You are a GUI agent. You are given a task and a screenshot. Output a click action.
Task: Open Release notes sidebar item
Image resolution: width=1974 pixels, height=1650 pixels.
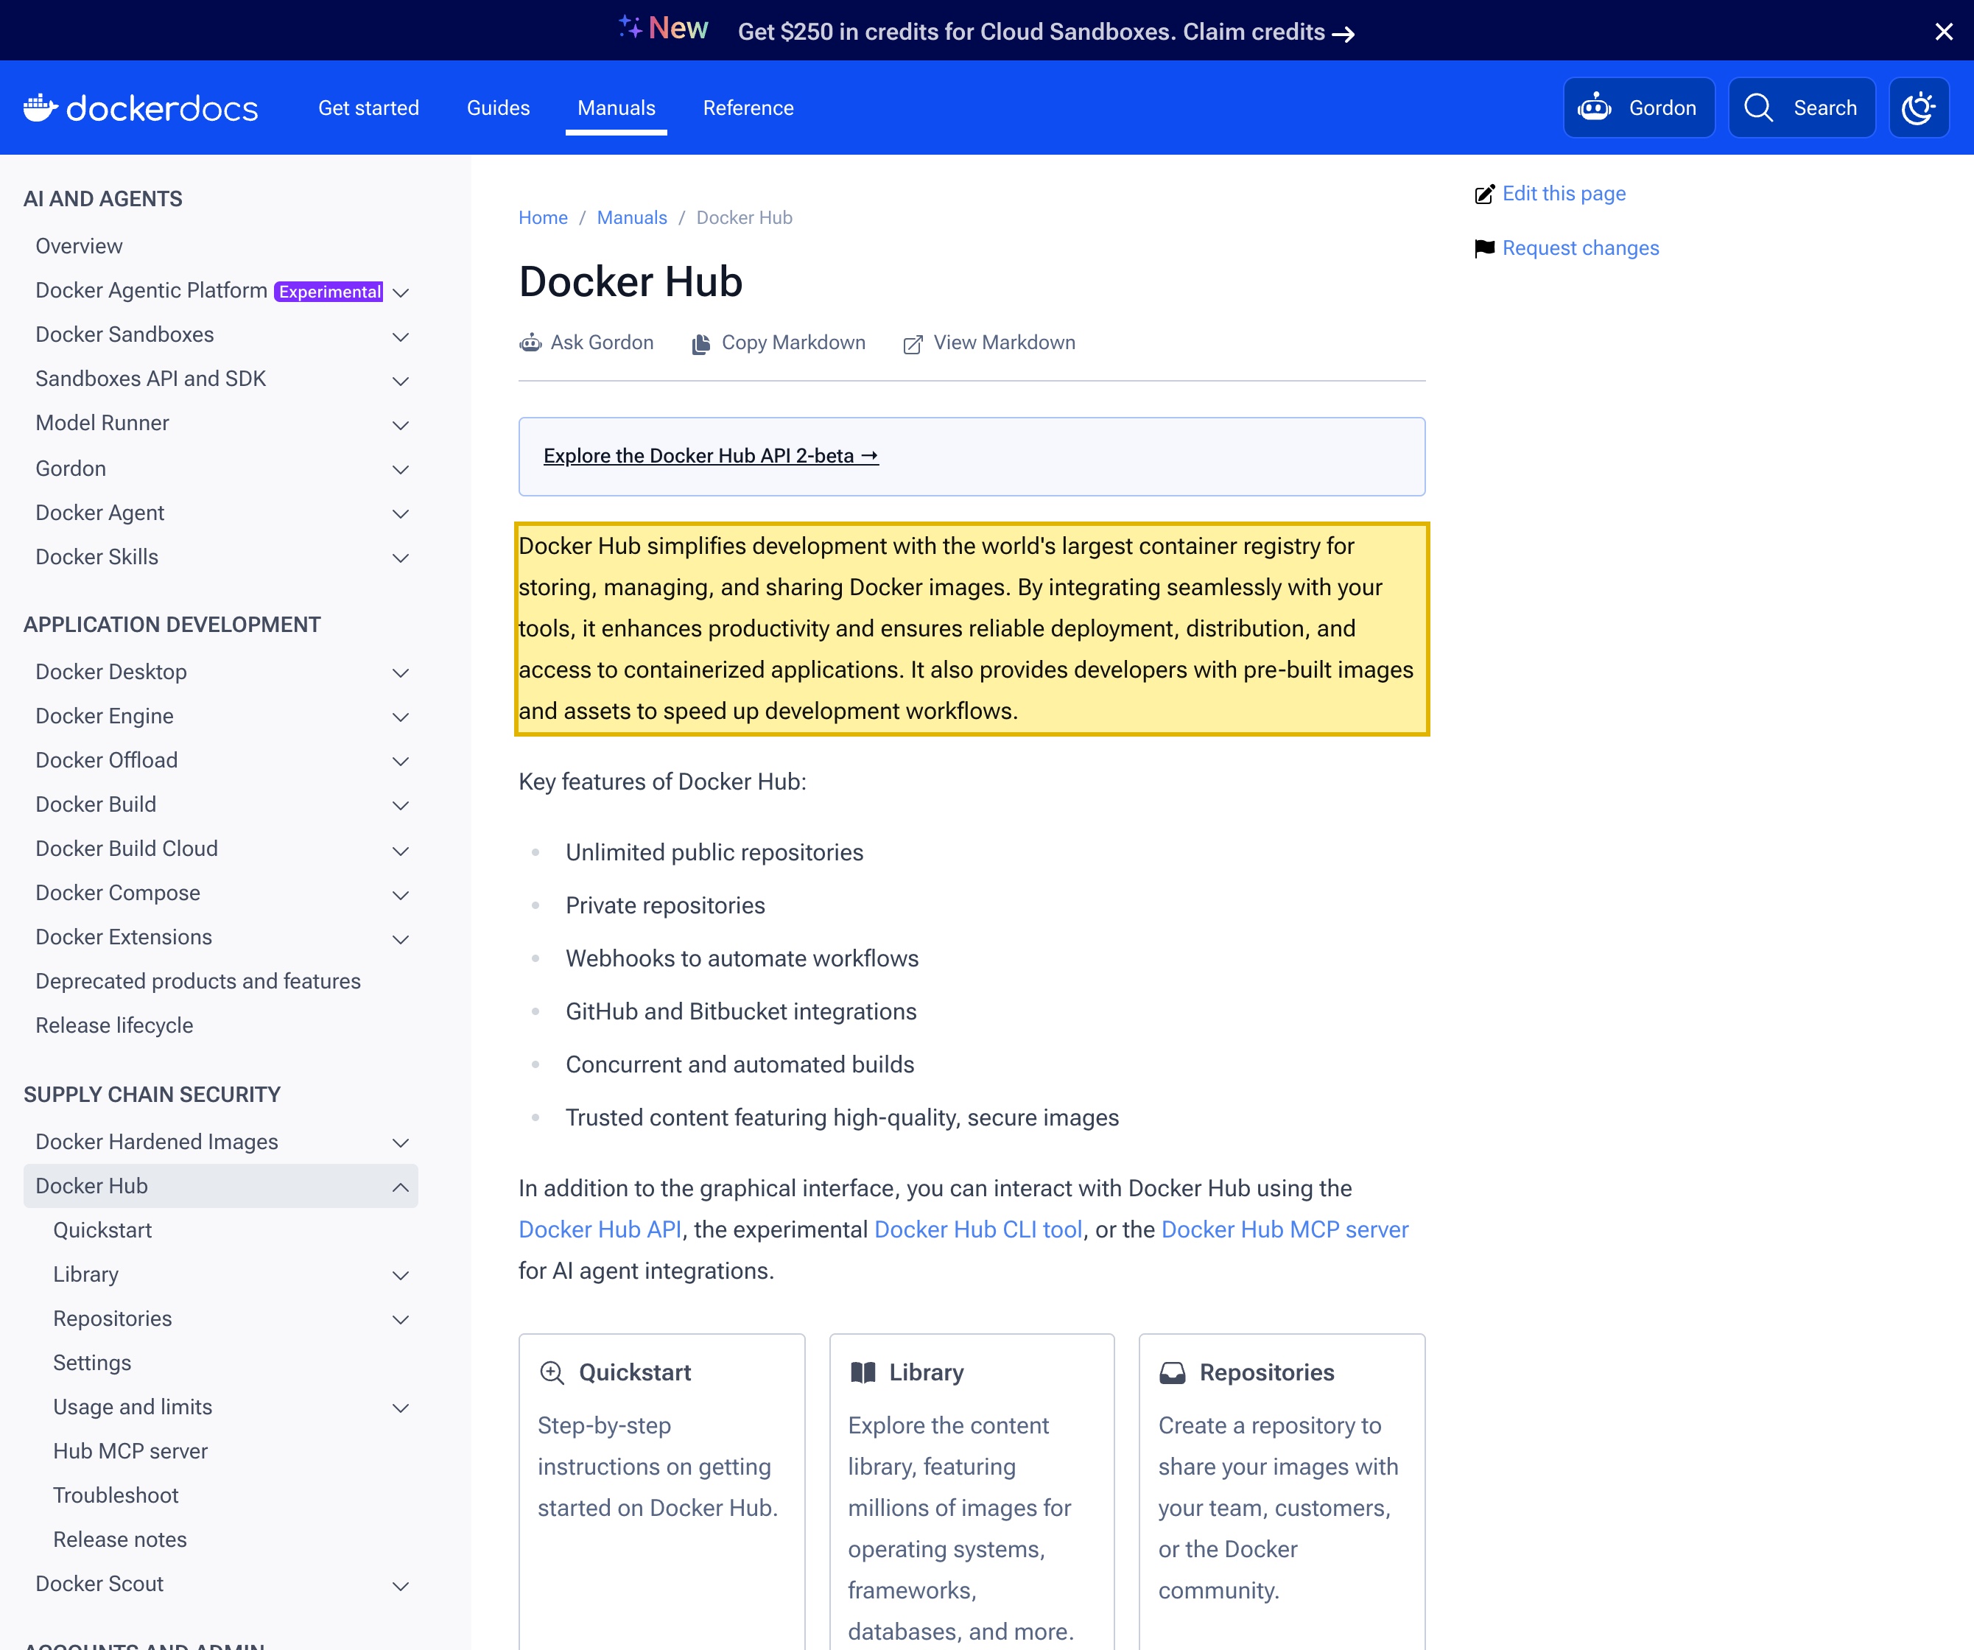120,1539
